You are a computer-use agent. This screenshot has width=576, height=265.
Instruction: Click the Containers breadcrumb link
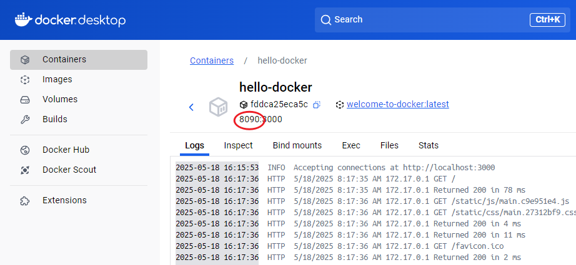pyautogui.click(x=212, y=60)
